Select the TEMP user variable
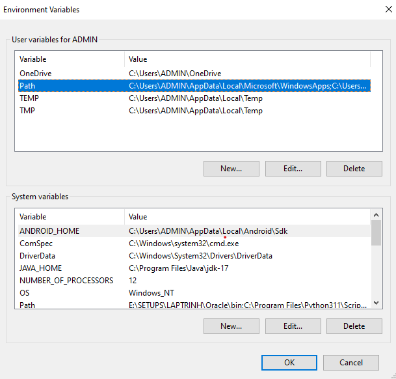This screenshot has height=379, width=396. tap(30, 98)
